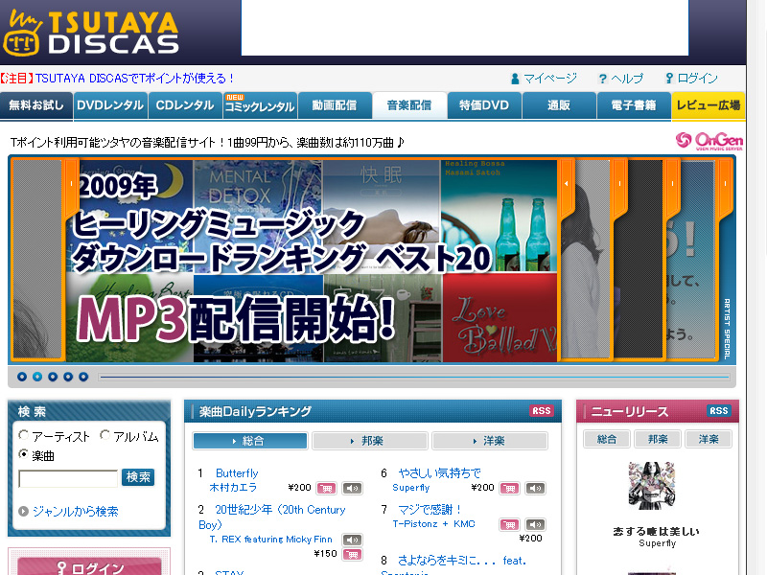The image size is (767, 575).
Task: Click the TSUTAYA DISCAS logo
Action: [91, 33]
